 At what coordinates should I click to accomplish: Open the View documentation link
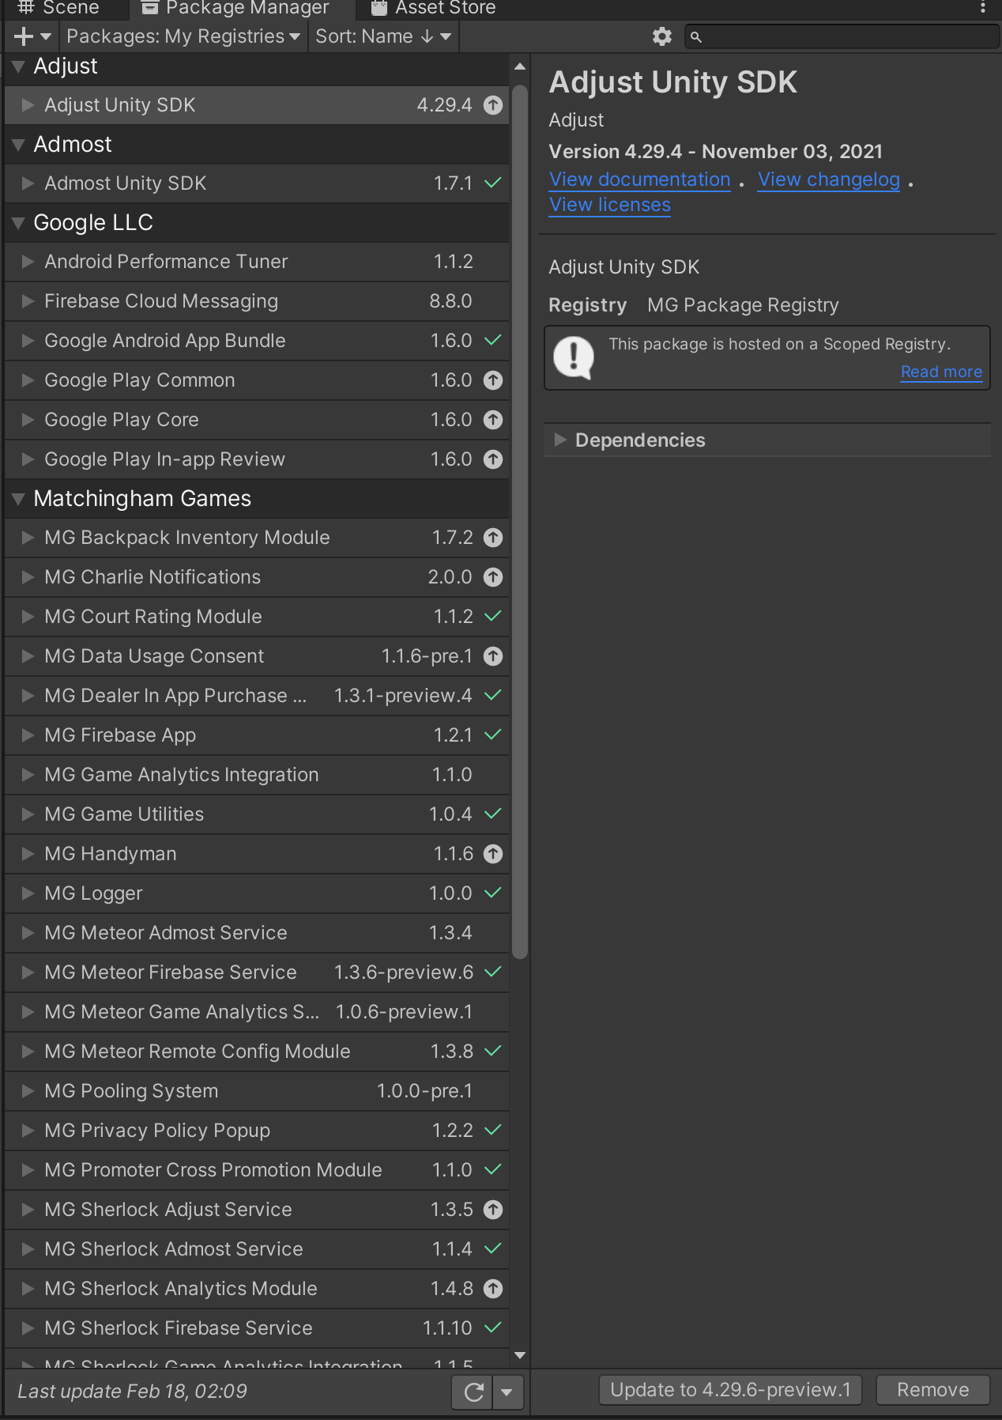point(640,179)
